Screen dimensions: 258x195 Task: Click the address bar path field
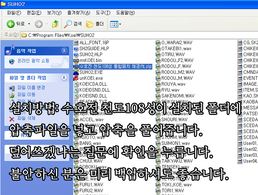[139, 35]
